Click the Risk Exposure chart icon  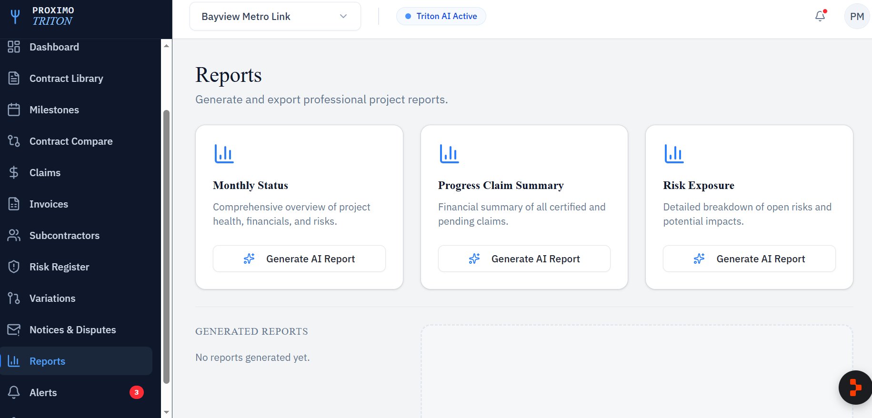coord(674,154)
